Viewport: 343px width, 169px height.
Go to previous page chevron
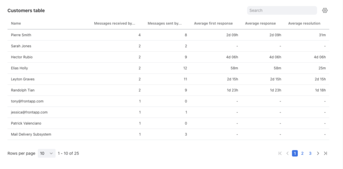pyautogui.click(x=288, y=153)
